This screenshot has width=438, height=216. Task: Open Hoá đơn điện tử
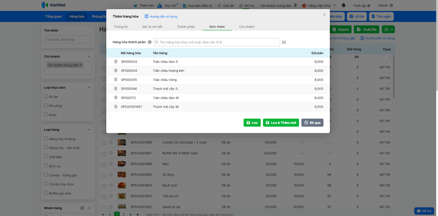click(x=197, y=5)
